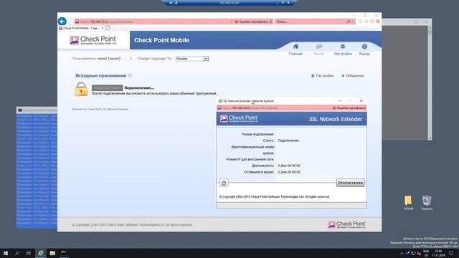Open the Избранное favorites link
This screenshot has width=459, height=258.
tap(353, 76)
